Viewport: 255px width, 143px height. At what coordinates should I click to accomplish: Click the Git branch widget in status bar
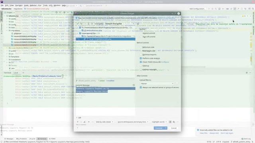(x=241, y=142)
